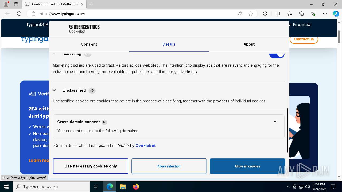This screenshot has width=342, height=192.
Task: Collapse the Marketing category arrow
Action: coord(54,54)
